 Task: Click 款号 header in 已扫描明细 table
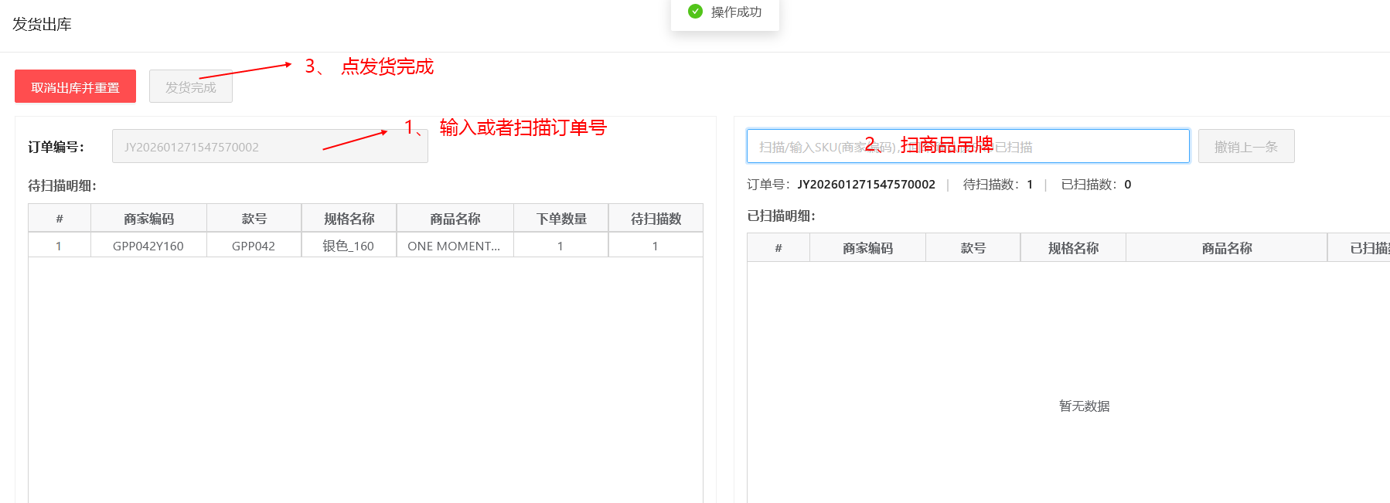973,248
